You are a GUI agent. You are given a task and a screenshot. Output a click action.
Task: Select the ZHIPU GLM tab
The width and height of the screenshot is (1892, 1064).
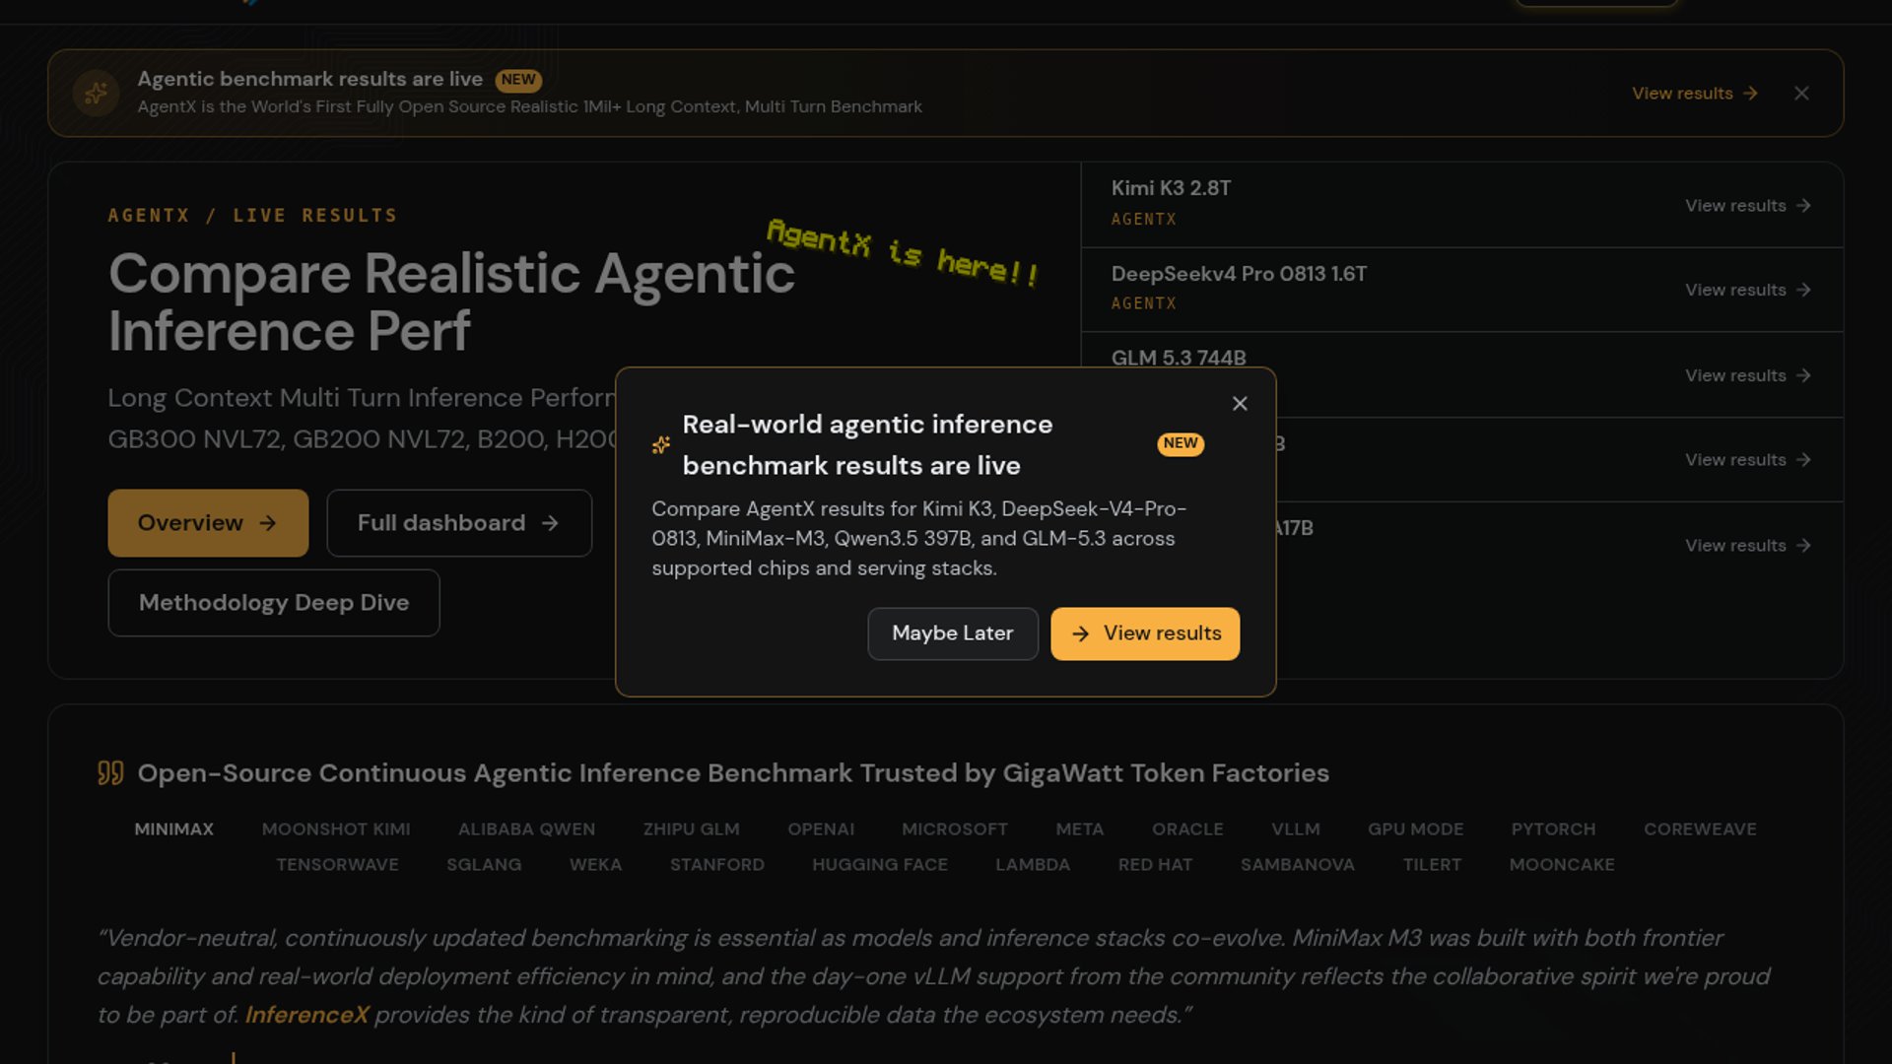coord(692,830)
